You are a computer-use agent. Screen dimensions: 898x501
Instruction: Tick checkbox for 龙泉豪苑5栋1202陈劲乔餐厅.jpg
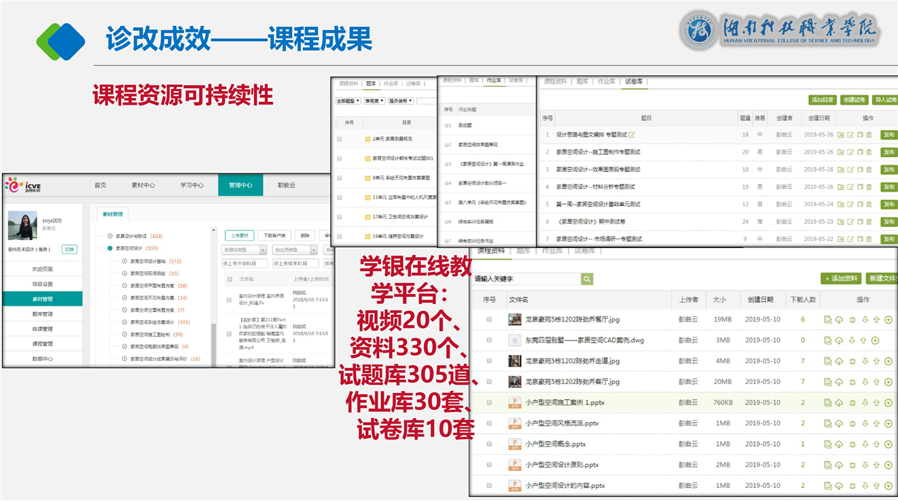(x=489, y=319)
